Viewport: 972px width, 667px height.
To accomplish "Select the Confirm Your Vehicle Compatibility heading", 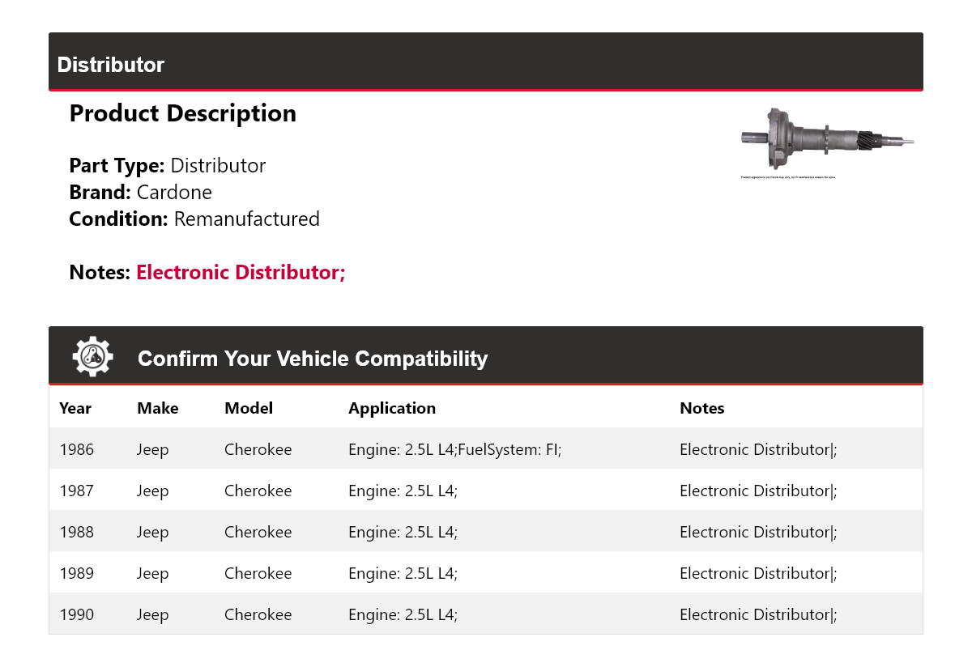I will pyautogui.click(x=313, y=359).
